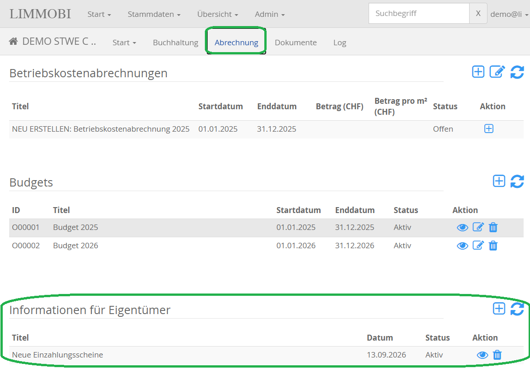Refresh Informationen für Eigentümer list

tap(517, 309)
